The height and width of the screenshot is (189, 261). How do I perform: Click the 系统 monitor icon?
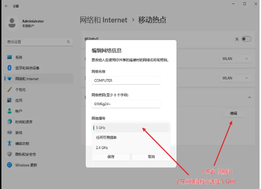(x=10, y=57)
